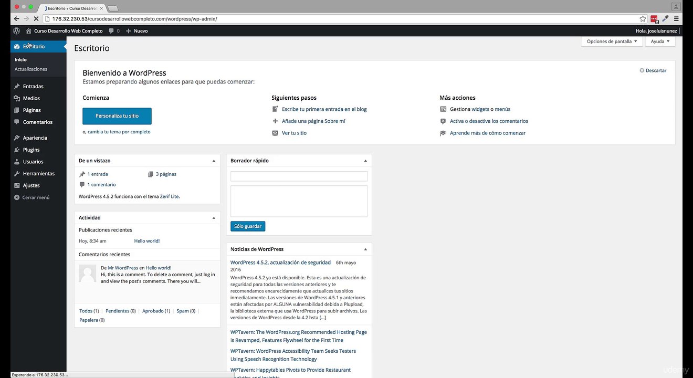The image size is (693, 378).
Task: Open Hello world! under Publicaciones recientes
Action: pyautogui.click(x=147, y=241)
